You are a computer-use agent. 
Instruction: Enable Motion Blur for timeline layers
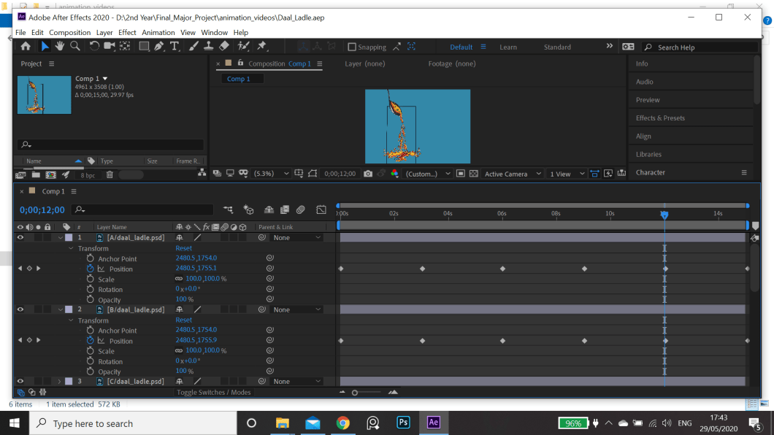click(301, 209)
